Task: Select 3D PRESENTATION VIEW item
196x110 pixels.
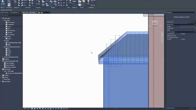Action: click(14, 43)
